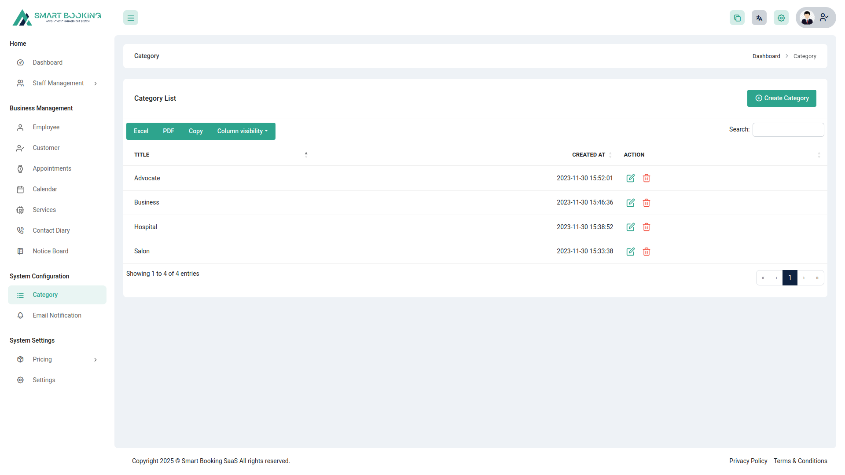
Task: Open the Contact Diary
Action: (x=51, y=230)
